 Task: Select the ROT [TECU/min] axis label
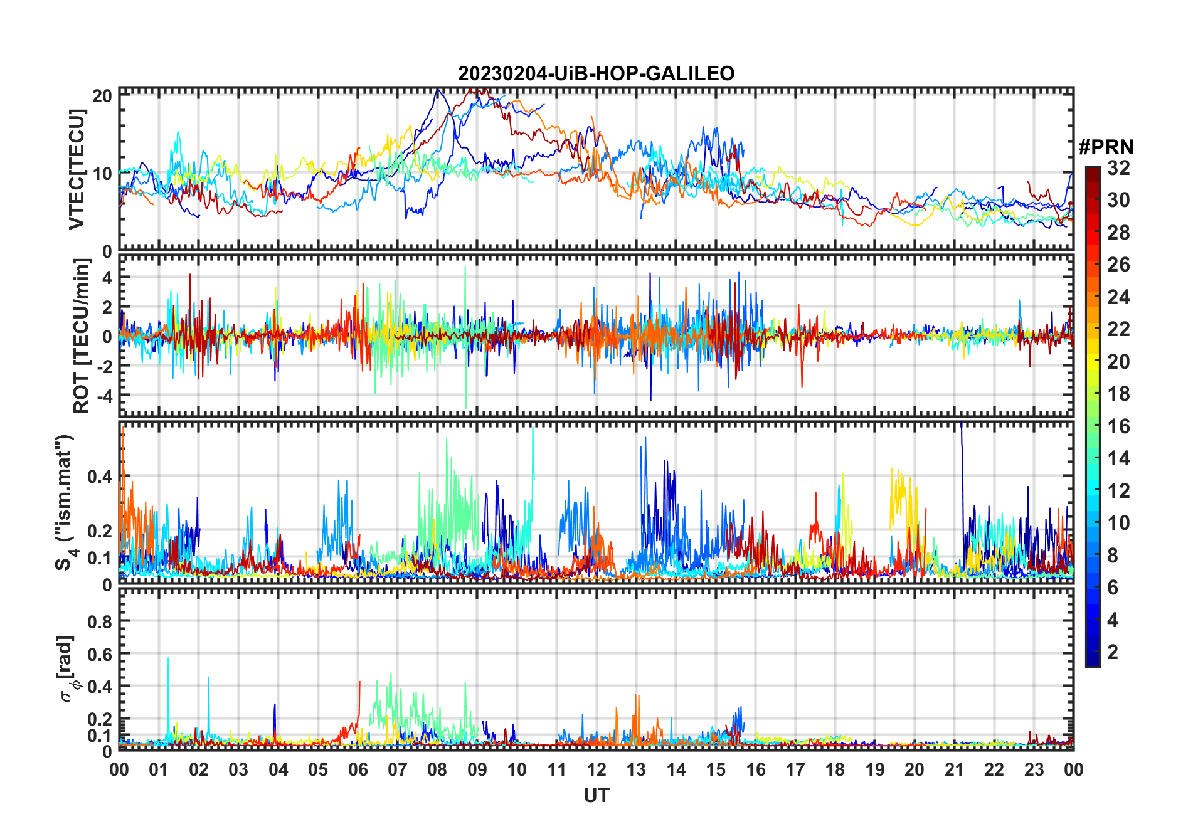pyautogui.click(x=81, y=336)
